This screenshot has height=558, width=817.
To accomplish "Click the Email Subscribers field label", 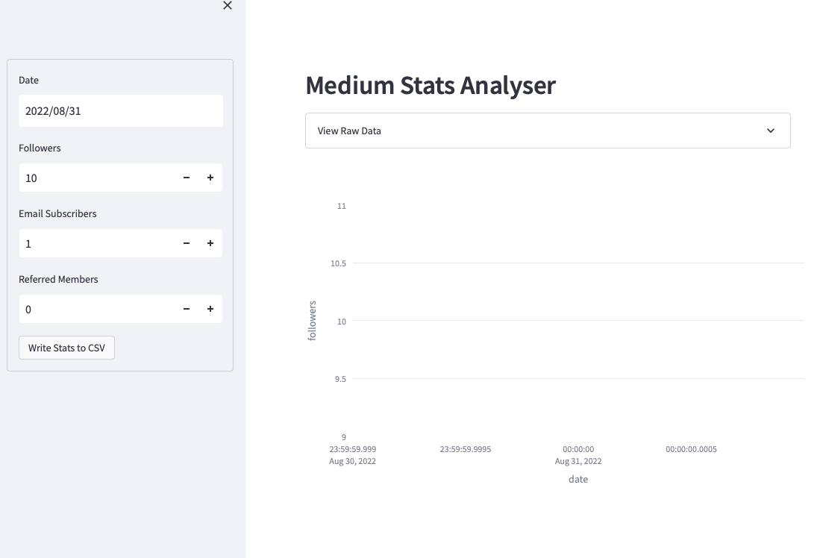I will pyautogui.click(x=57, y=213).
